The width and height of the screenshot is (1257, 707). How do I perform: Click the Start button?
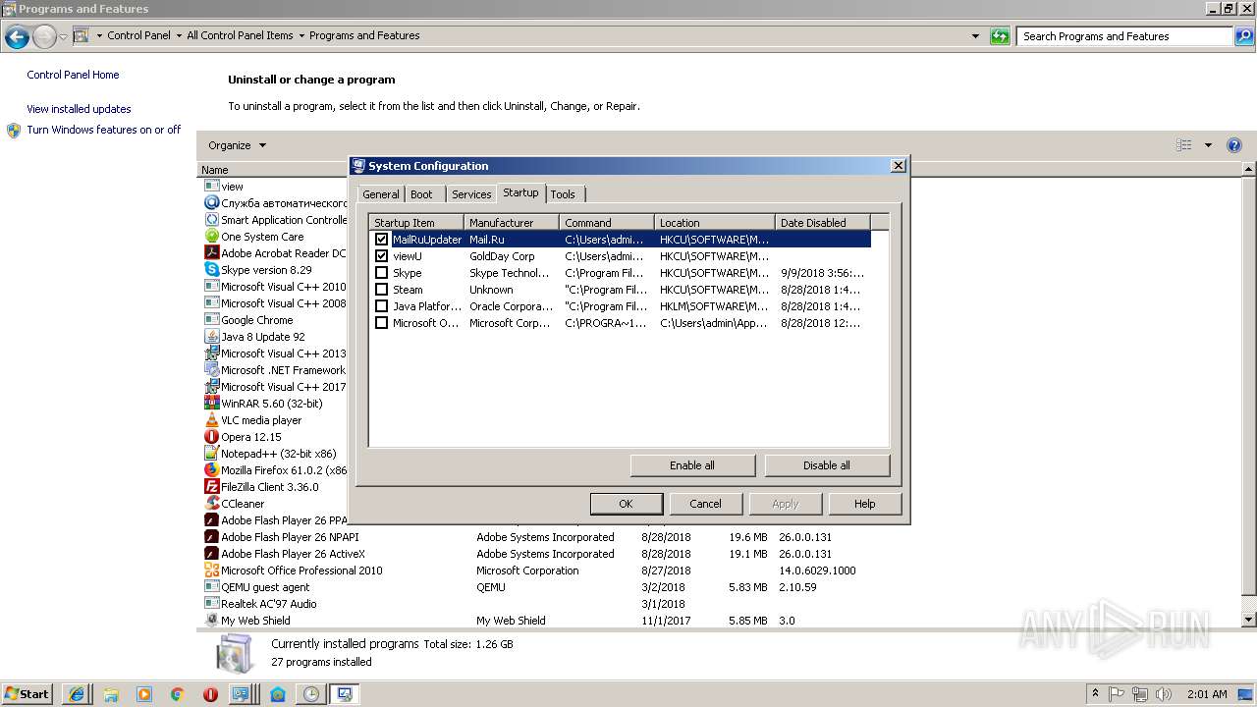coord(27,694)
